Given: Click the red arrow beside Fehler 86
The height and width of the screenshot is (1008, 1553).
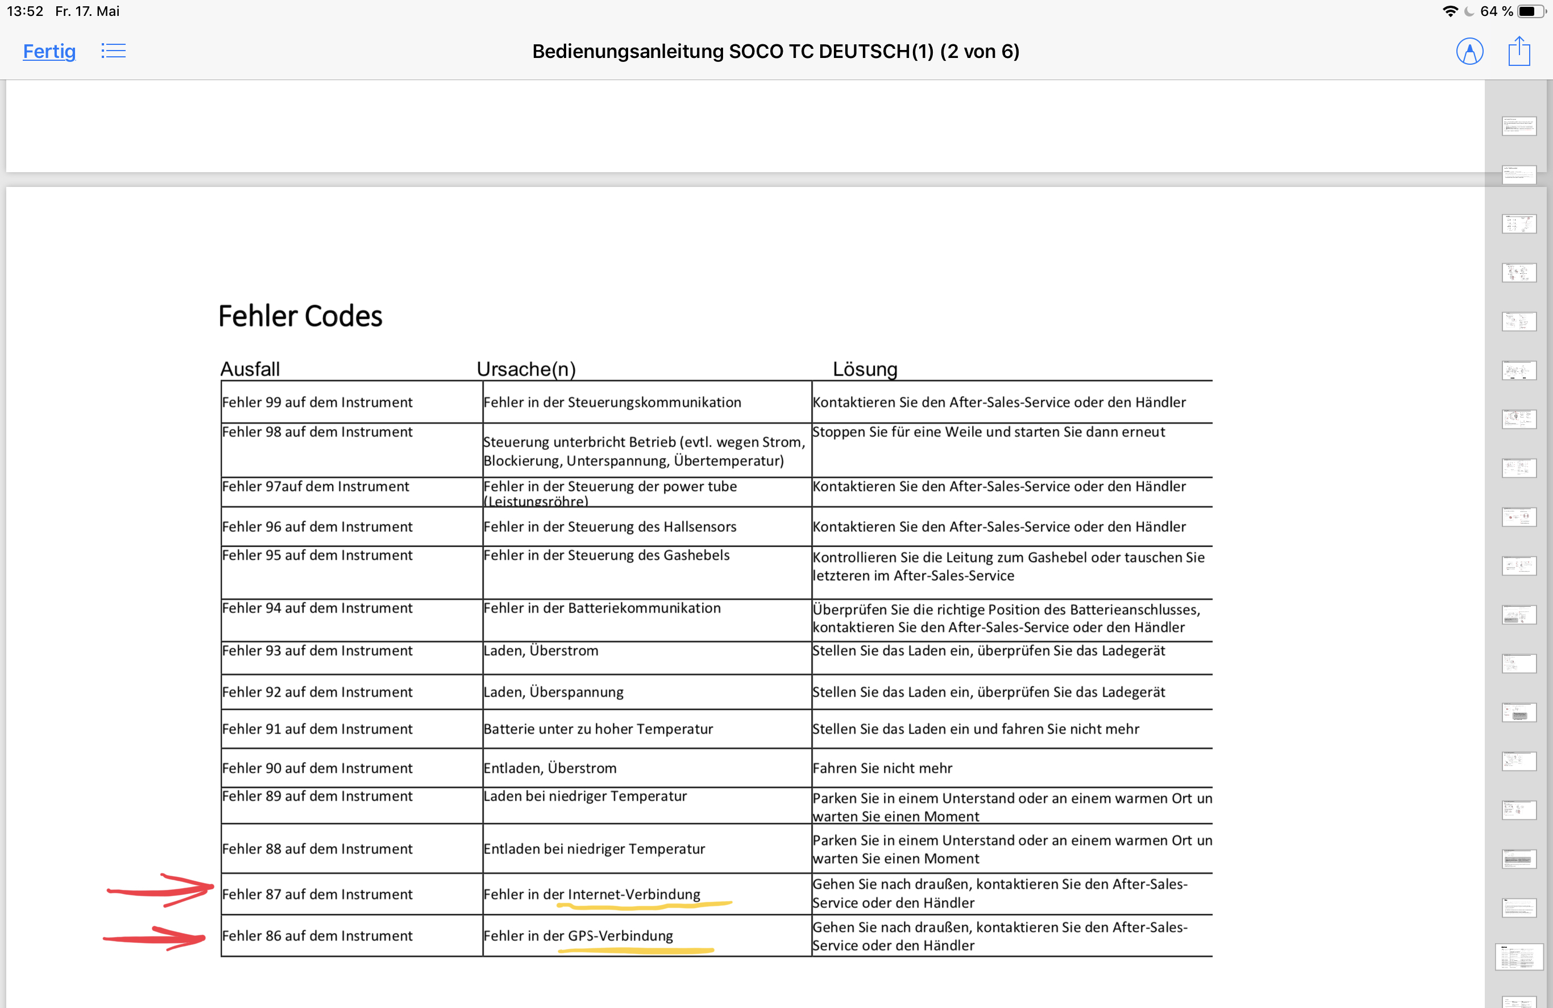Looking at the screenshot, I should [x=155, y=938].
